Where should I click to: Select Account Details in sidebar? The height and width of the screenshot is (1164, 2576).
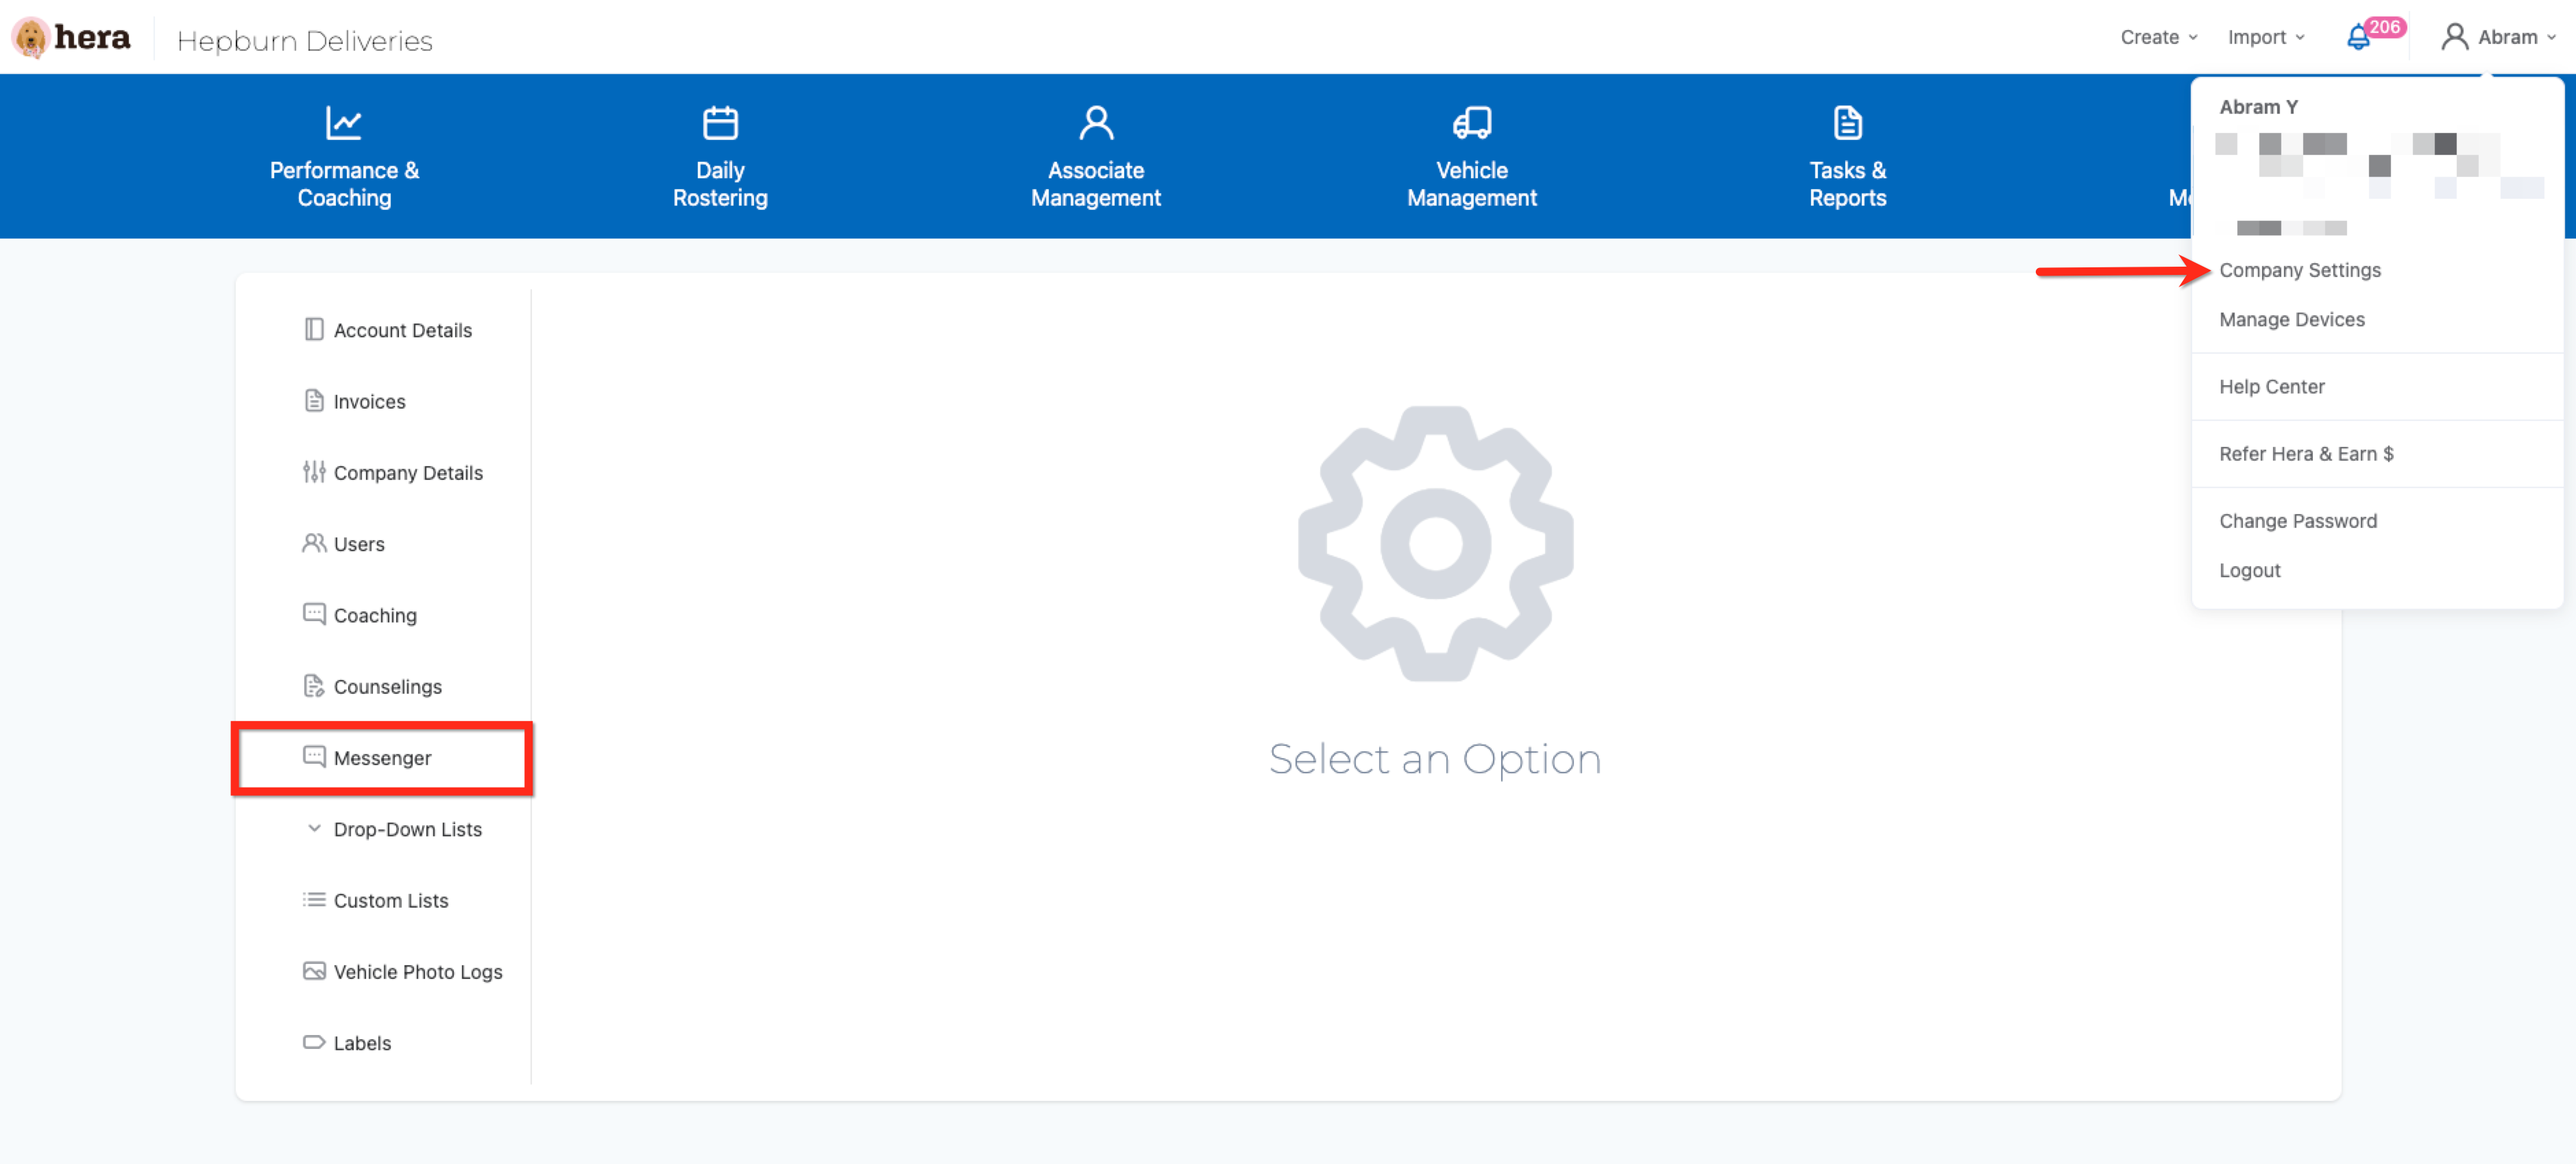(x=402, y=330)
